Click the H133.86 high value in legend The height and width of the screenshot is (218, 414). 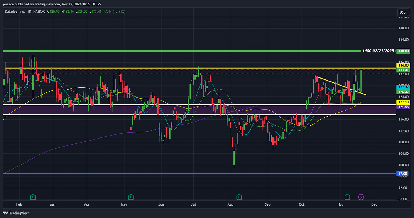coord(68,12)
